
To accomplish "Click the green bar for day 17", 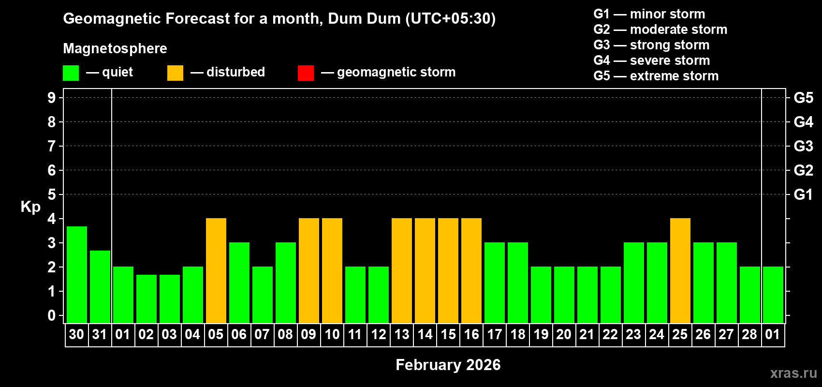I will coord(495,283).
